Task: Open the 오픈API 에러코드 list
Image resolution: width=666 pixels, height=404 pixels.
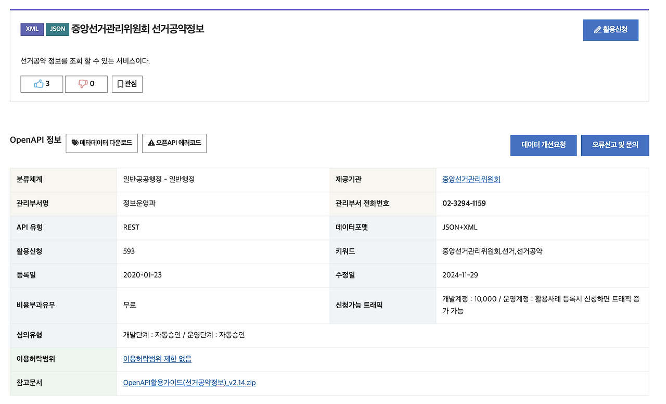Action: tap(174, 143)
